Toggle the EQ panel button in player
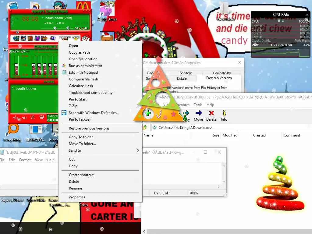The height and width of the screenshot is (234, 312). tap(78, 28)
